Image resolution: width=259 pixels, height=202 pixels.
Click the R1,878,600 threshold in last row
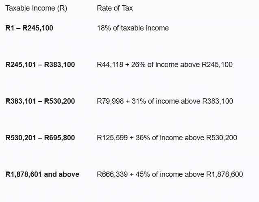click(224, 174)
